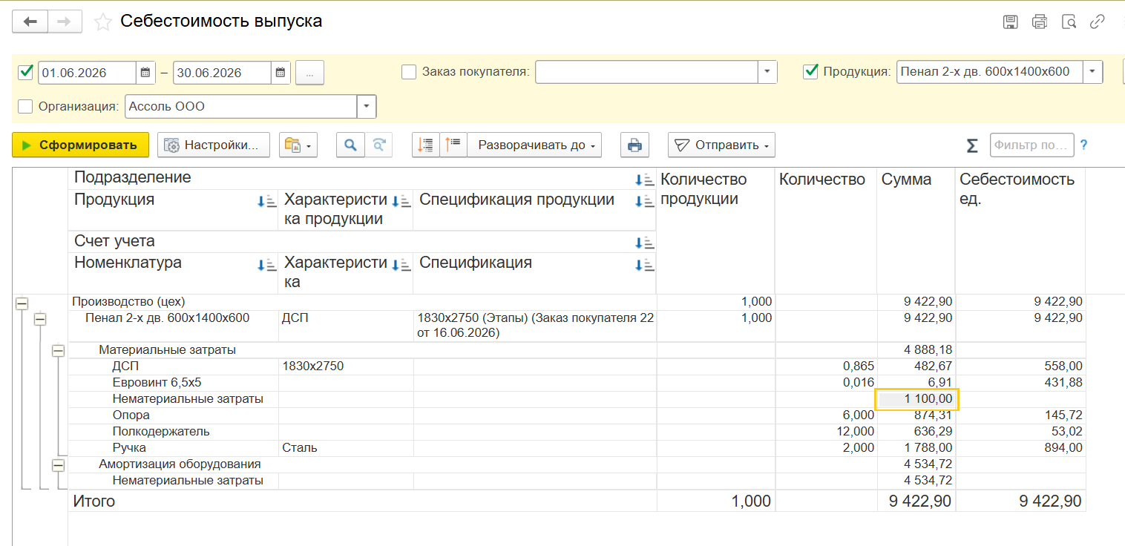The image size is (1125, 546).
Task: Collapse the Материальные затраты group
Action: pos(57,351)
